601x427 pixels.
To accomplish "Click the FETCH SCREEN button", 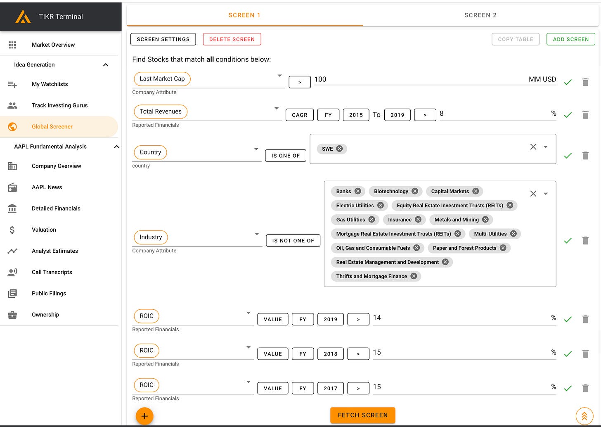I will (x=363, y=415).
